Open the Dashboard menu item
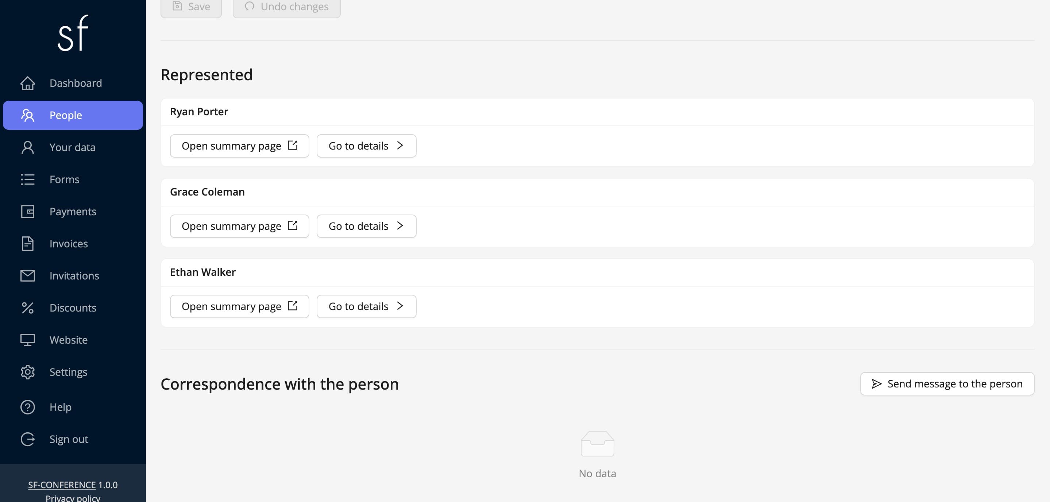 73,83
